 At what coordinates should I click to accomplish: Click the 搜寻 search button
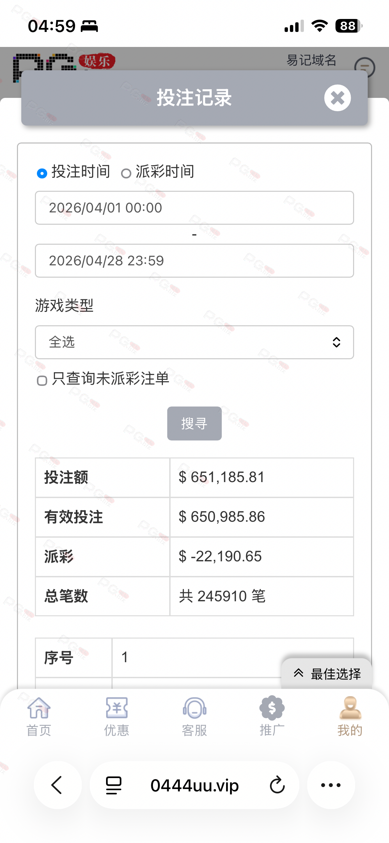coord(194,423)
